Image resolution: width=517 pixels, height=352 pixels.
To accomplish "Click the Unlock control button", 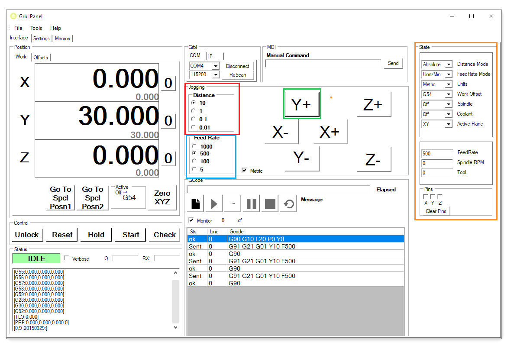I will coord(27,235).
